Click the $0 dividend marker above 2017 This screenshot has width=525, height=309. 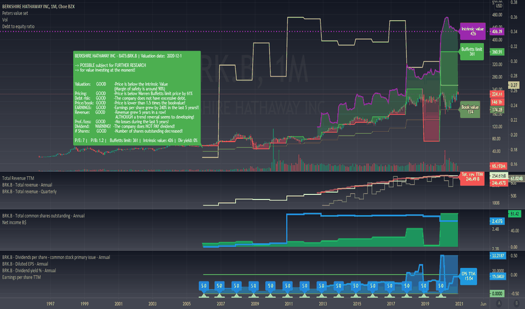pyautogui.click(x=389, y=286)
